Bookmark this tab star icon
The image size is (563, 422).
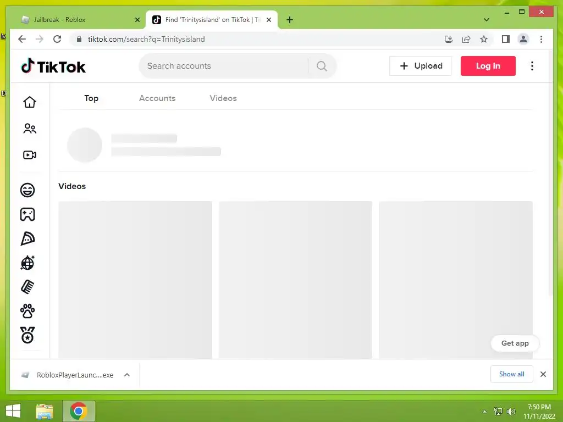pos(484,39)
